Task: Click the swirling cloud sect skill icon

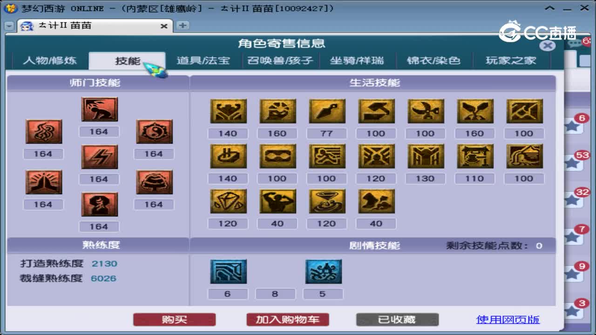Action: coord(43,132)
